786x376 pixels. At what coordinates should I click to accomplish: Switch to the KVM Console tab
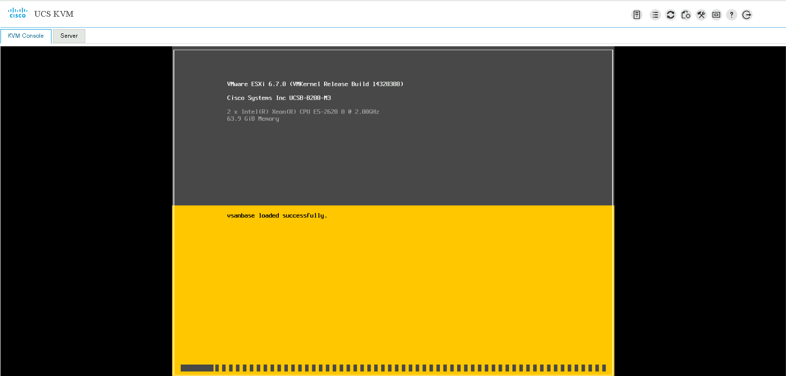[26, 36]
